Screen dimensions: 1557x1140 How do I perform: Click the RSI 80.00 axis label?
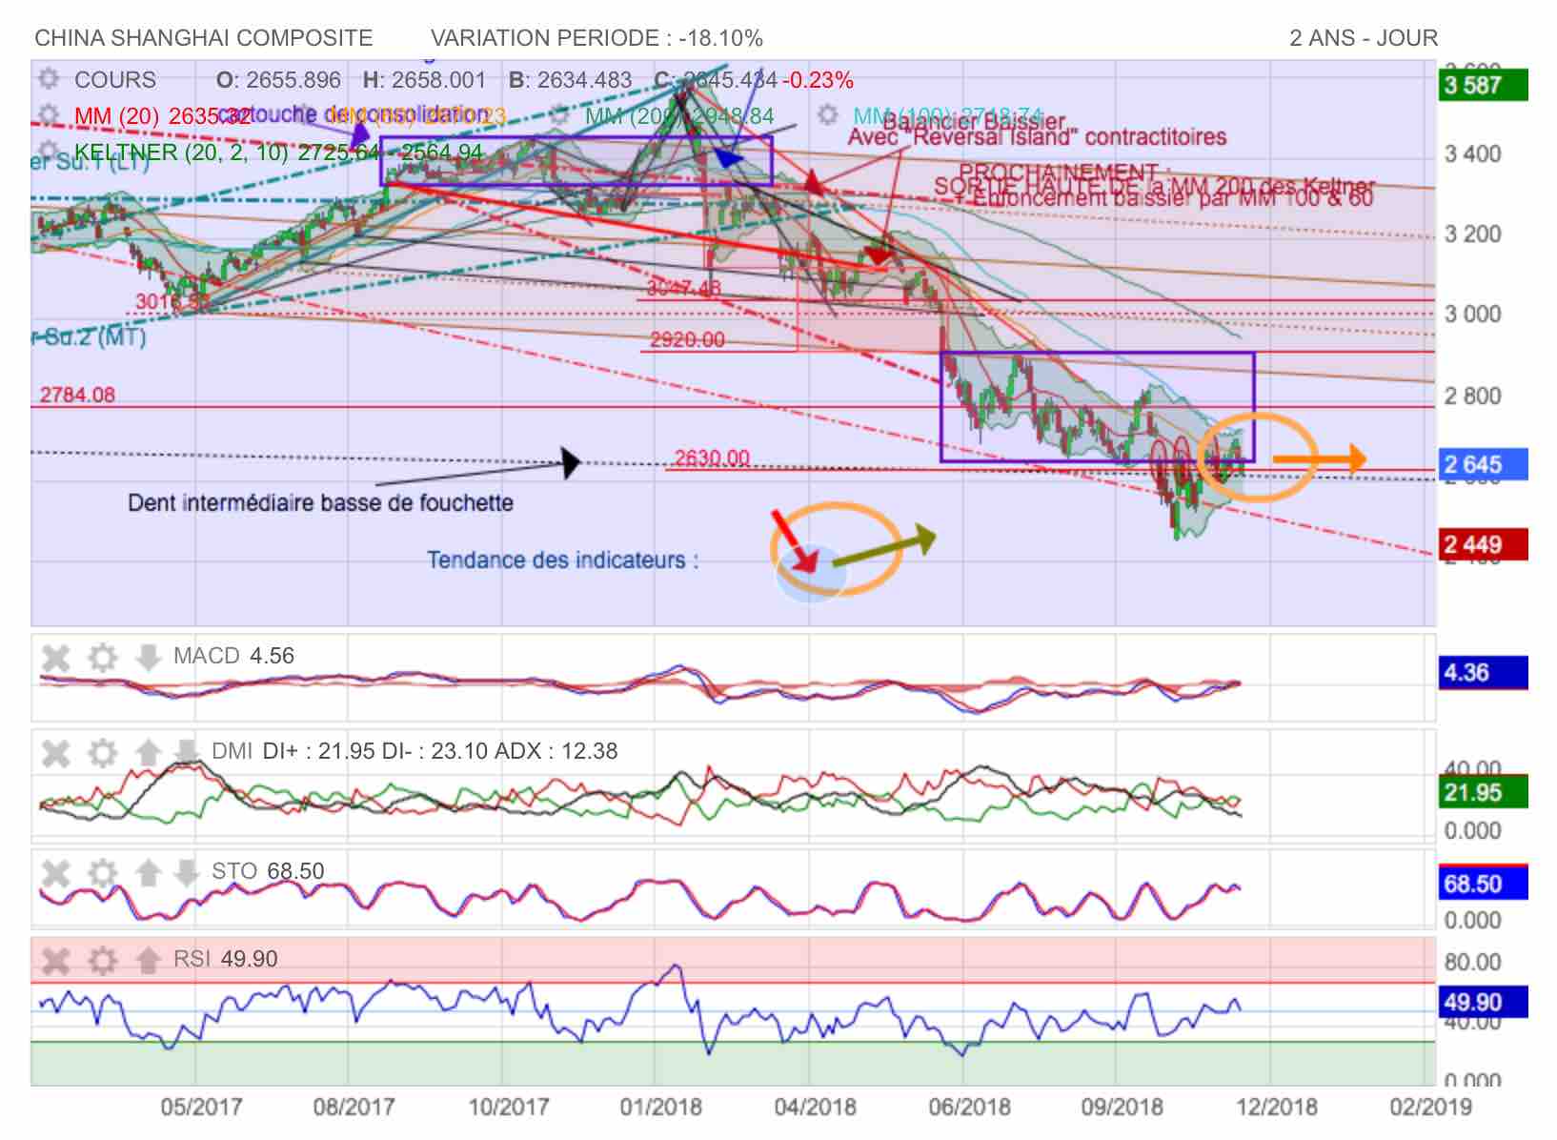click(x=1473, y=962)
